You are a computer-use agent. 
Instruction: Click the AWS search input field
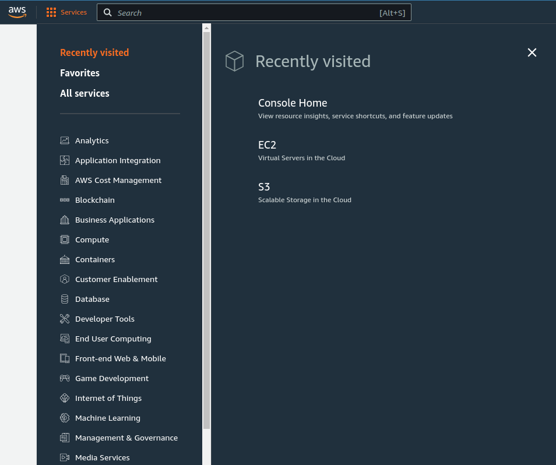point(245,13)
